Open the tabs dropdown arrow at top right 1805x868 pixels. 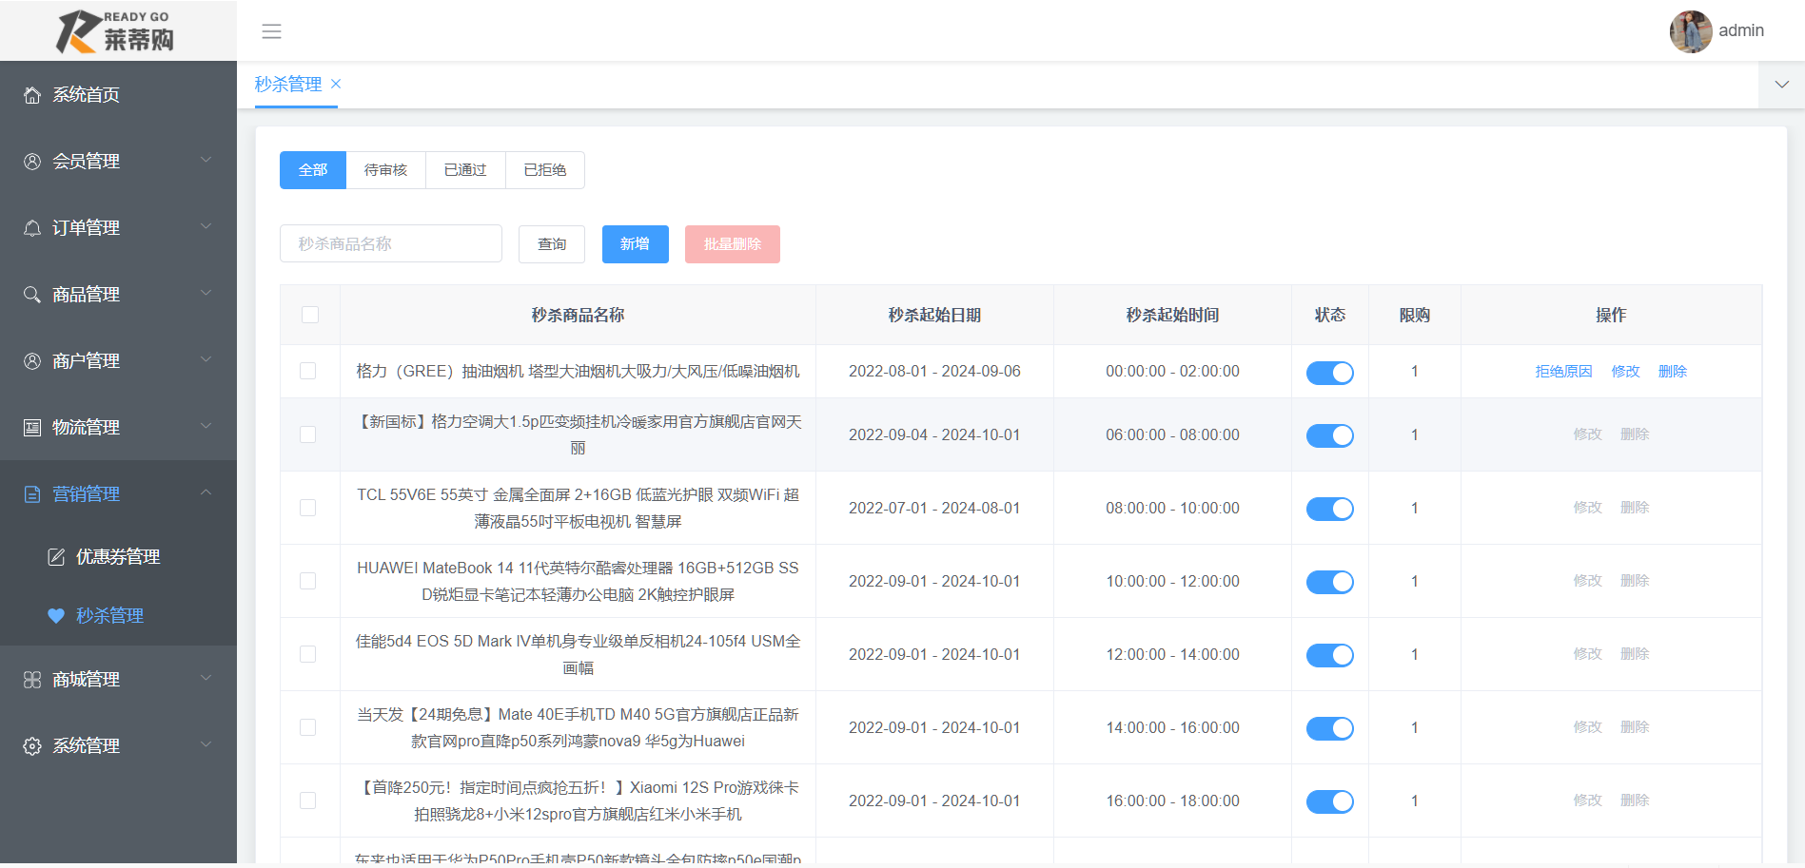tap(1781, 85)
